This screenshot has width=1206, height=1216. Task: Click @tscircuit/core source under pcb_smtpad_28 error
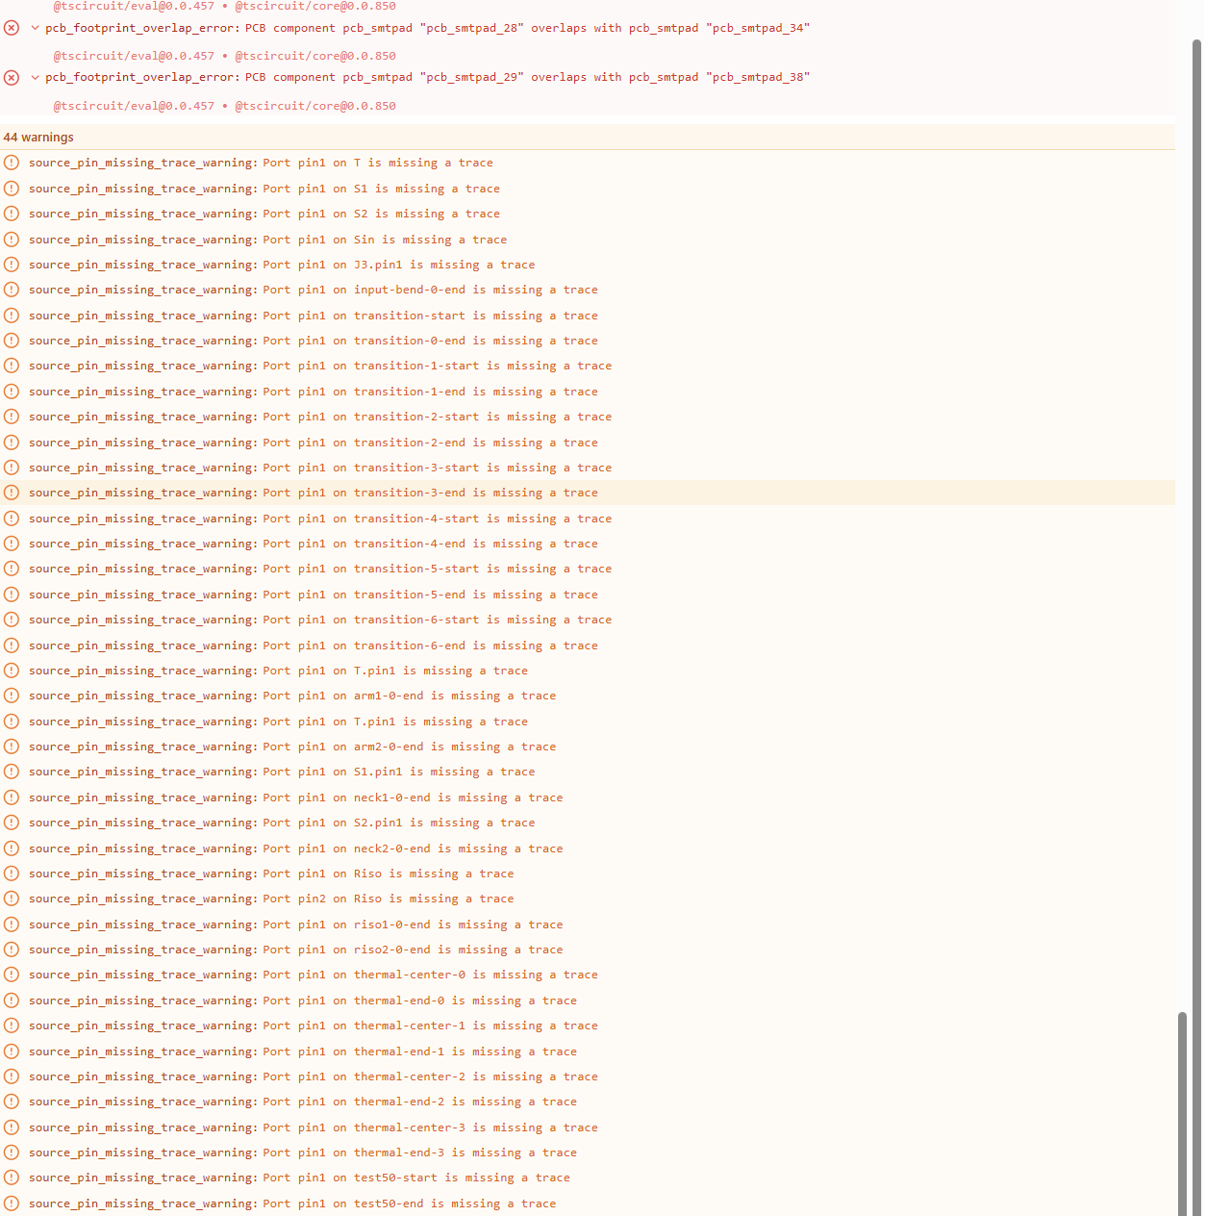click(x=315, y=56)
